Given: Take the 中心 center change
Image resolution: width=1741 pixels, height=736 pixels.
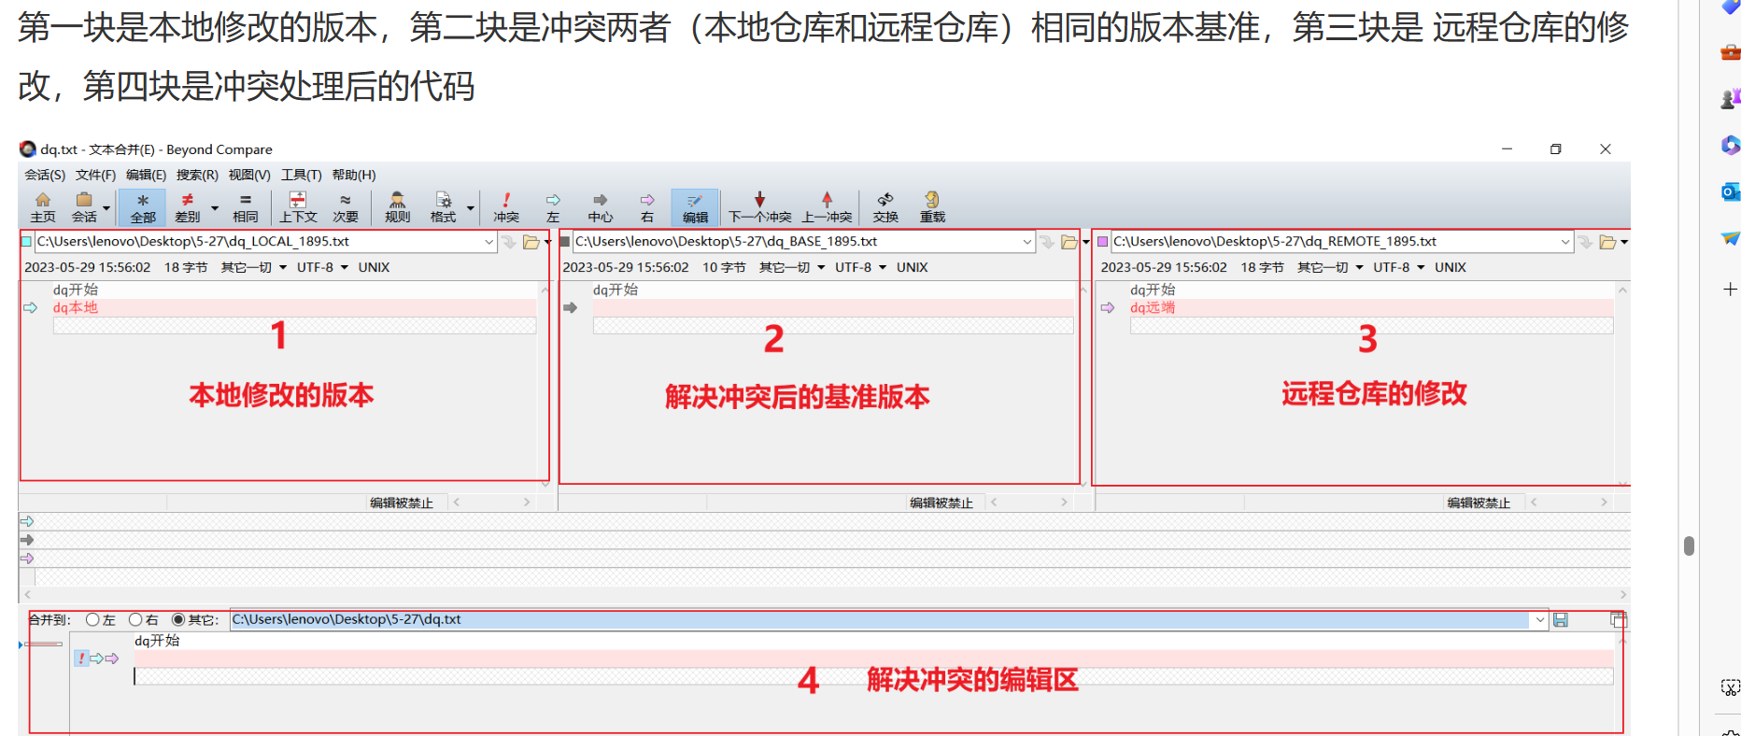Looking at the screenshot, I should point(600,207).
